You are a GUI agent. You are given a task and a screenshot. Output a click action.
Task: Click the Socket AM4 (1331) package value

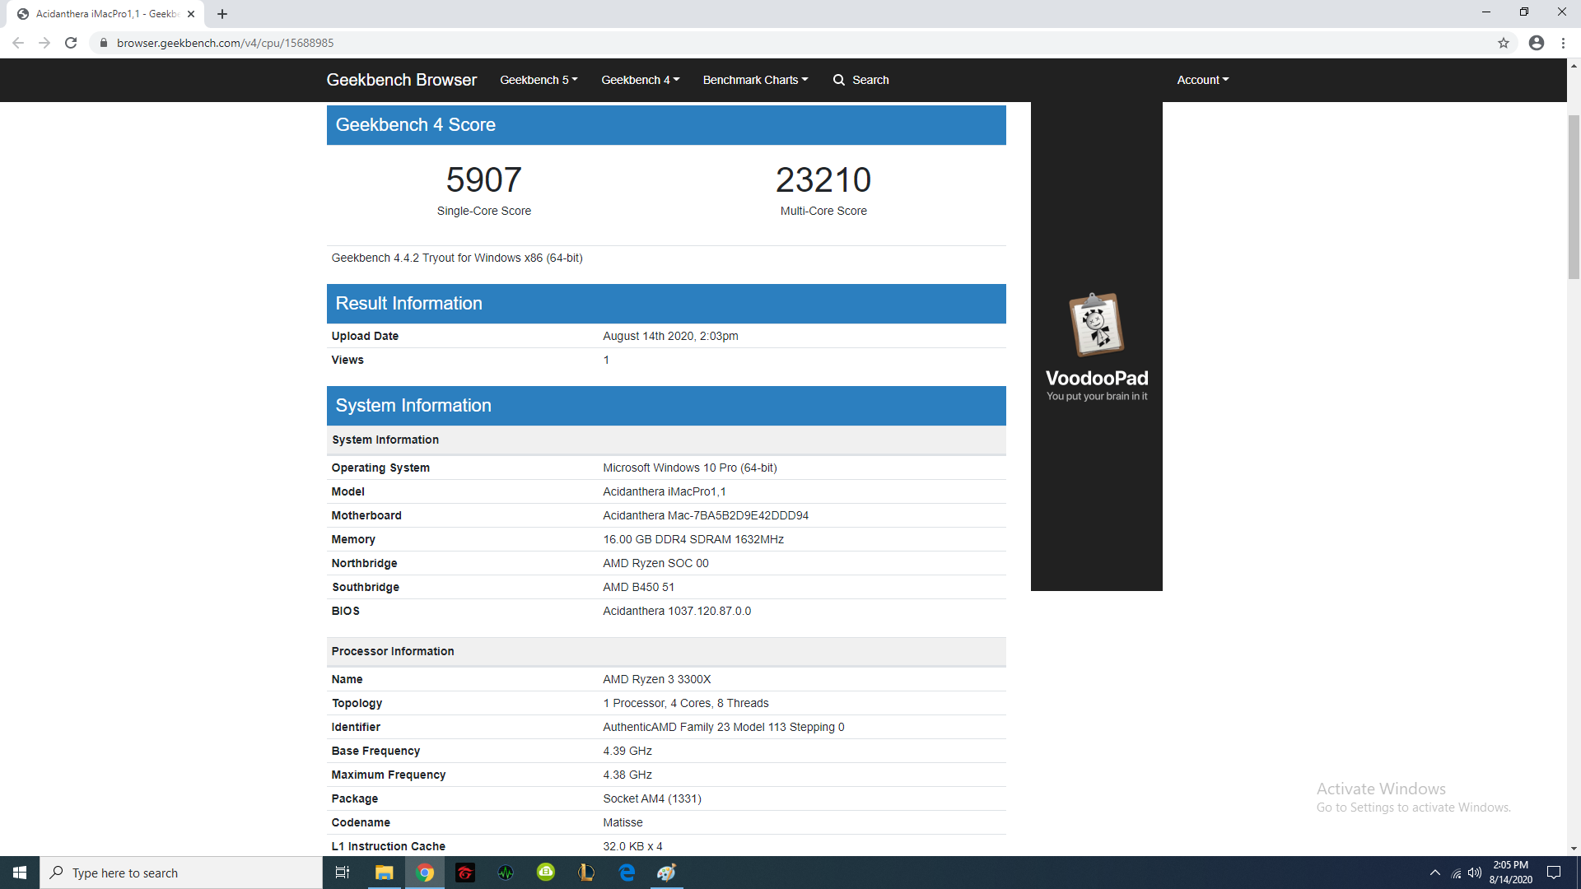pos(651,798)
